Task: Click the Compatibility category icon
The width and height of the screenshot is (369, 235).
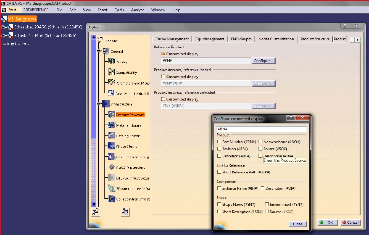Action: point(111,72)
